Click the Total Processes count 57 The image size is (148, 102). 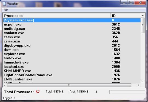pyautogui.click(x=38, y=92)
